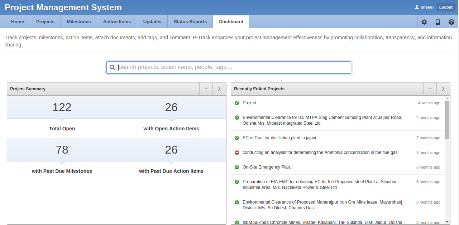459x225 pixels.
Task: Open the help question mark icon
Action: [x=451, y=22]
